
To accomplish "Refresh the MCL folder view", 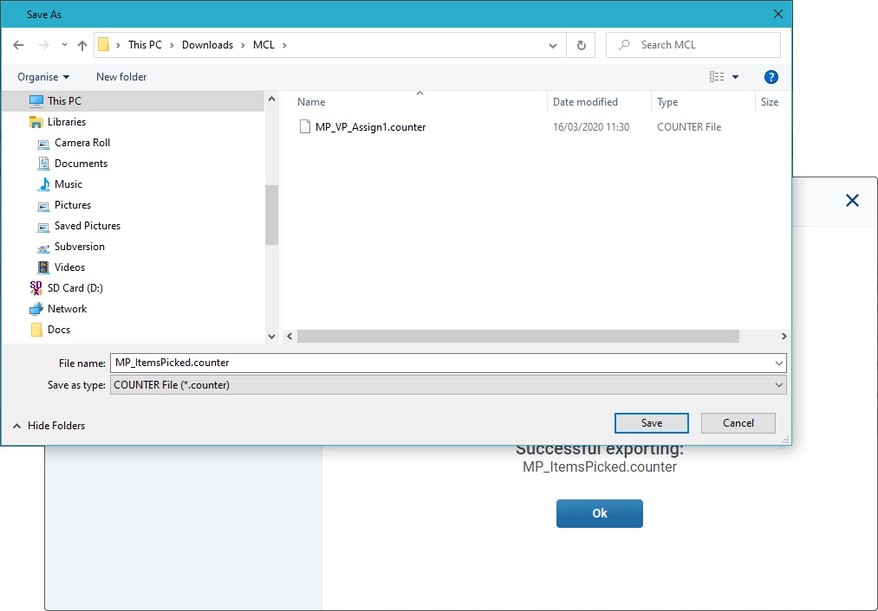I will pyautogui.click(x=582, y=45).
